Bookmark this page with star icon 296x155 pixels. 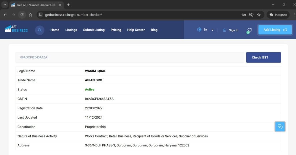point(259,15)
